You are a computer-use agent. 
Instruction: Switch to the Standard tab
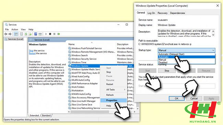tap(46, 115)
